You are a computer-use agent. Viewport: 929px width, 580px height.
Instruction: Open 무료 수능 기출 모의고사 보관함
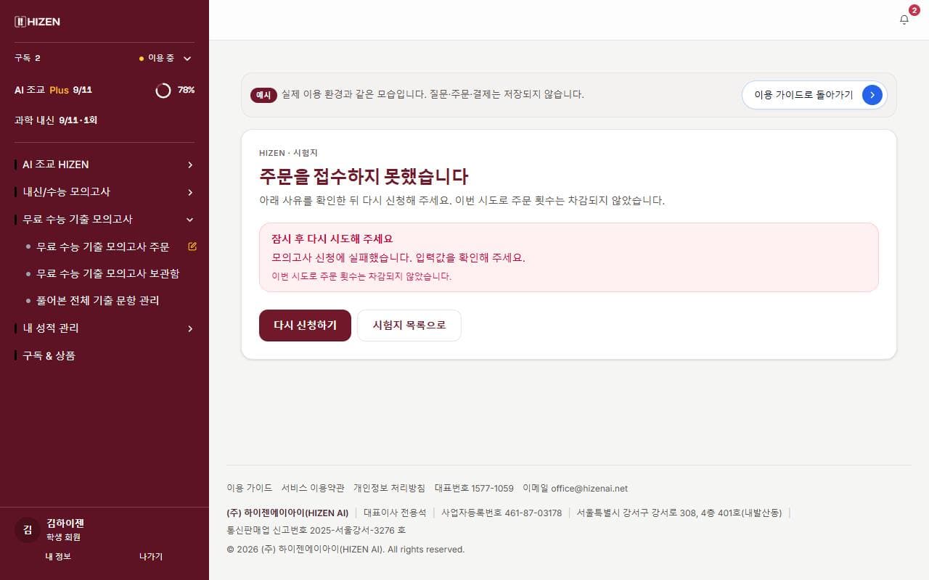pyautogui.click(x=108, y=273)
